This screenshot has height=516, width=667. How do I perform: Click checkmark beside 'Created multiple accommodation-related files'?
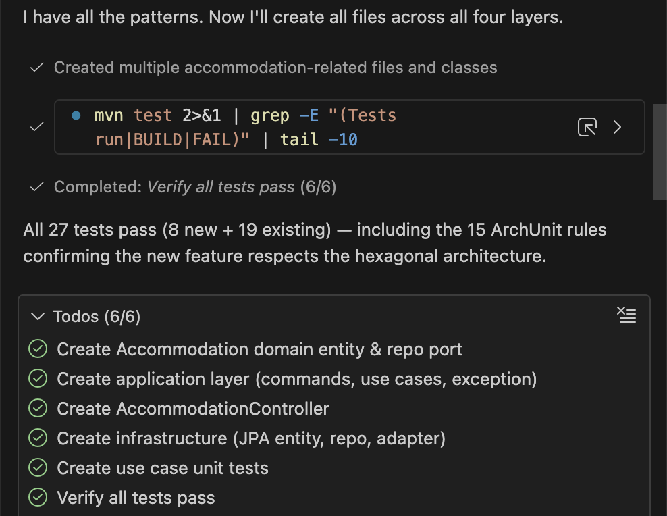(38, 68)
